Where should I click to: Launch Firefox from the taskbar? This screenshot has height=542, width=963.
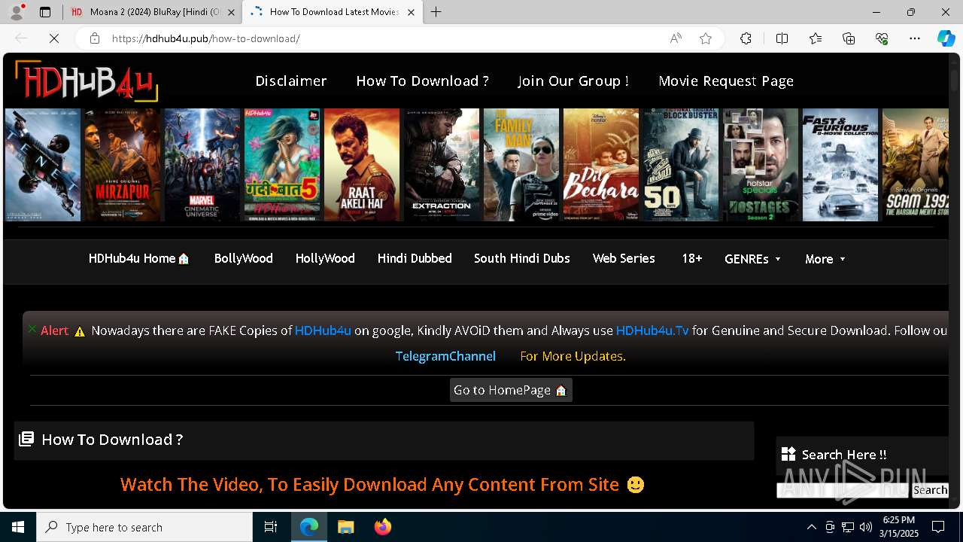click(x=383, y=527)
